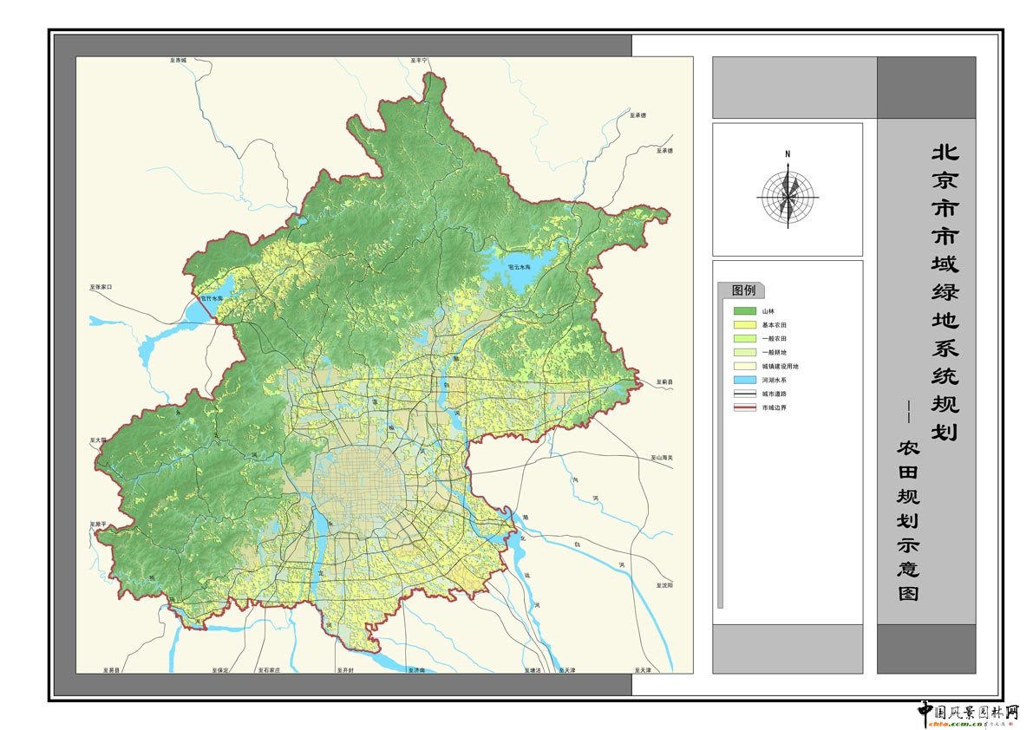Click the 河湖水系 blue legend swatch
This screenshot has height=730, width=1033.
[x=745, y=380]
